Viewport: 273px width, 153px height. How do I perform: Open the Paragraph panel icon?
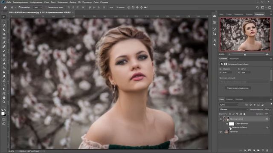215,45
